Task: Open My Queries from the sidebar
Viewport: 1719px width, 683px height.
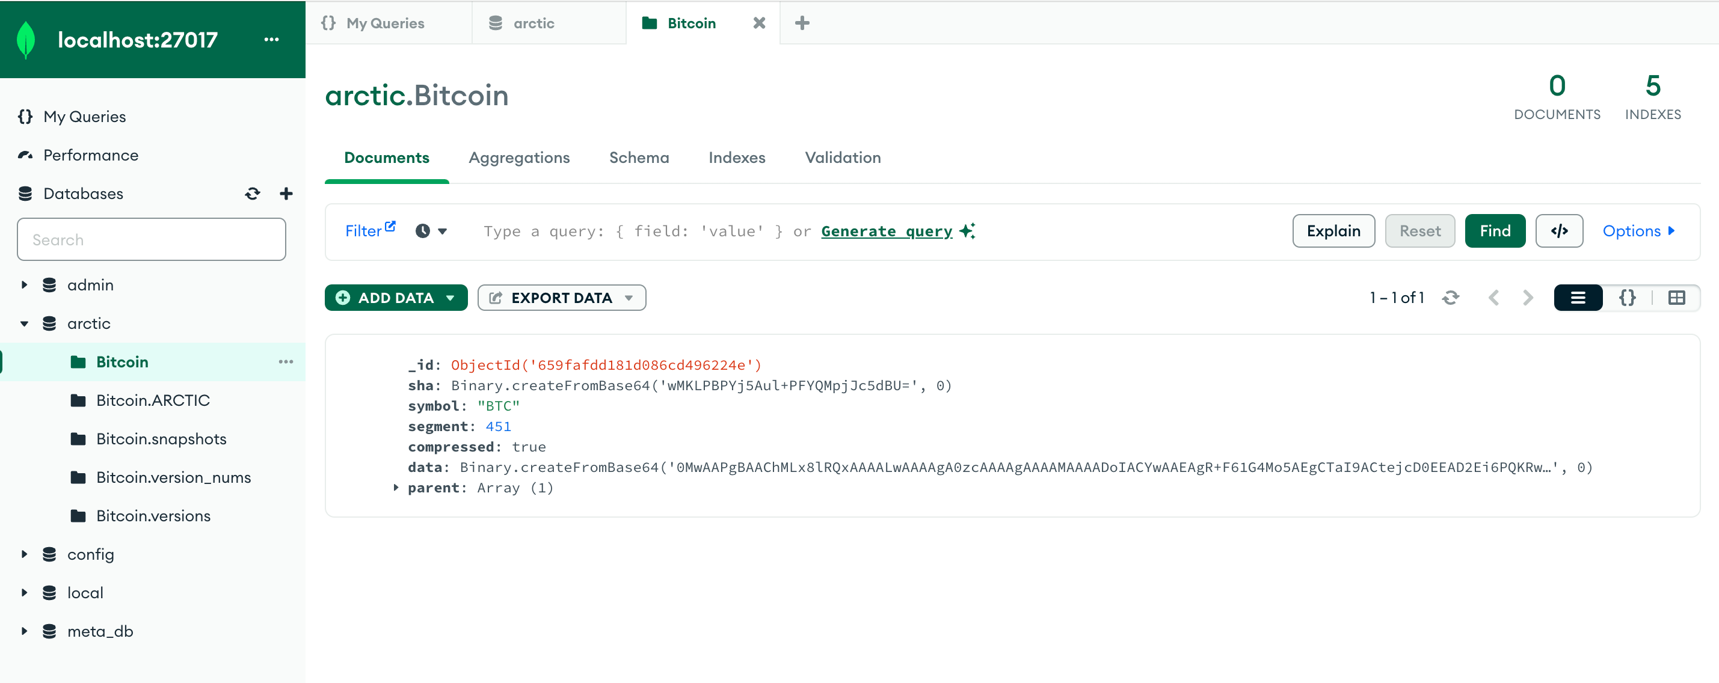Action: pos(84,116)
